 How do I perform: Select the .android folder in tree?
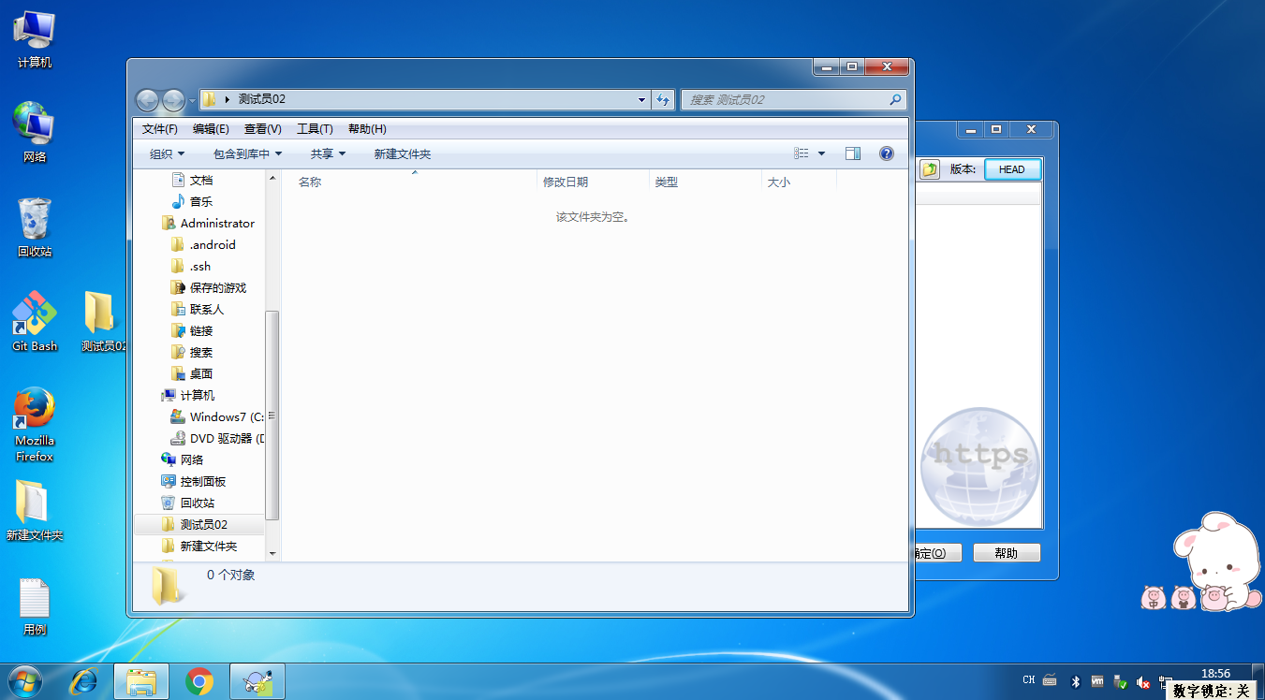click(x=203, y=244)
